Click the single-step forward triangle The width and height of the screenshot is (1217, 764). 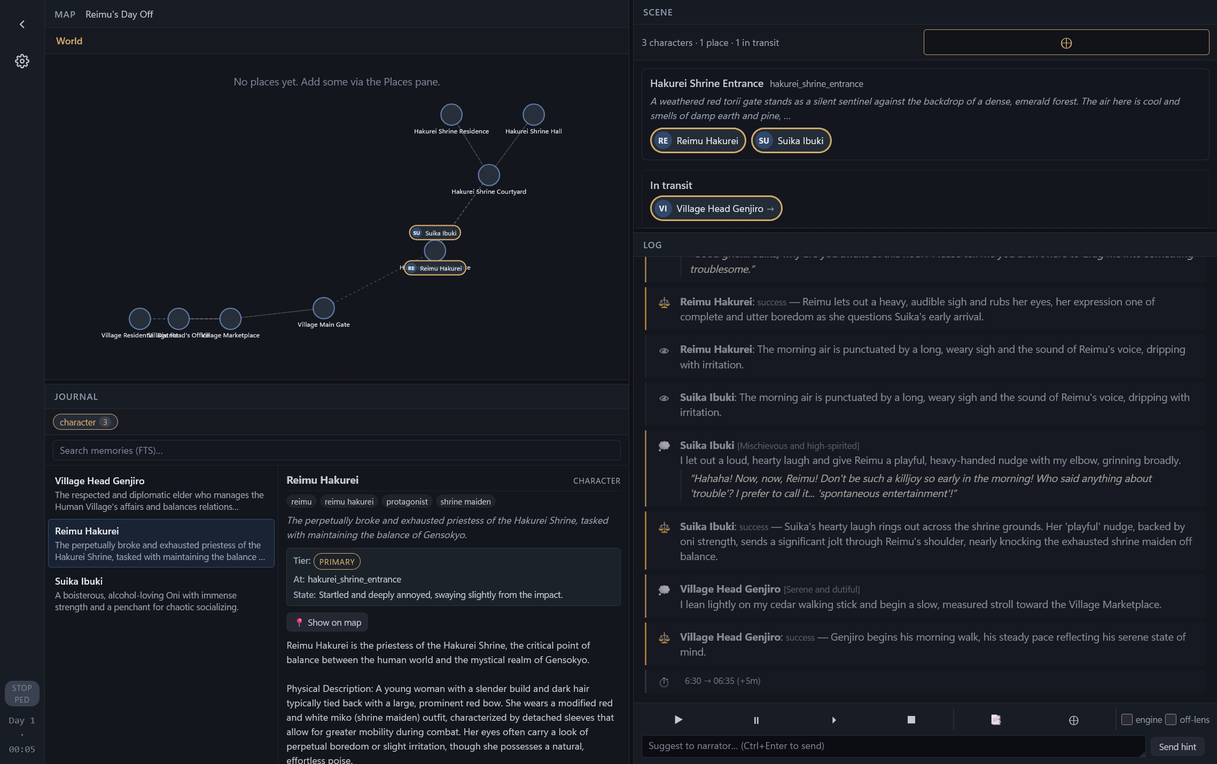833,720
